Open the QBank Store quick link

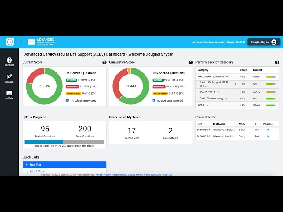tap(37, 171)
